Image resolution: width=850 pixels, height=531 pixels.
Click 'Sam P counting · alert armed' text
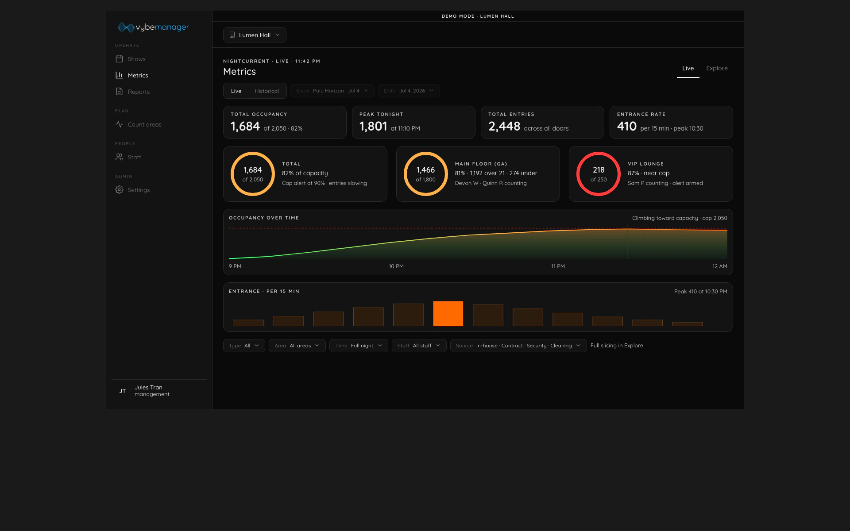[665, 183]
